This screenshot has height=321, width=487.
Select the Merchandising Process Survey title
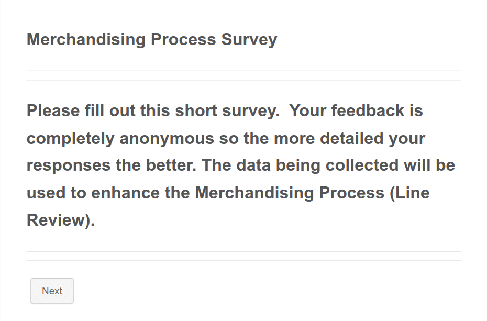(x=152, y=39)
